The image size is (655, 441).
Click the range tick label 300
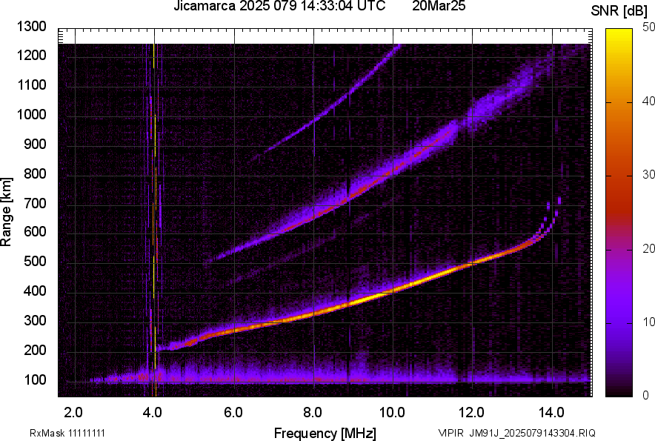tap(35, 320)
